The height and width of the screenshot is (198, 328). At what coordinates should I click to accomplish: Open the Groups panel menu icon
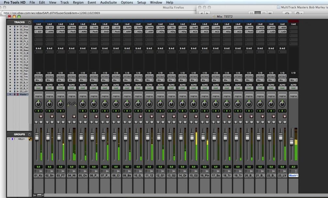click(x=29, y=134)
